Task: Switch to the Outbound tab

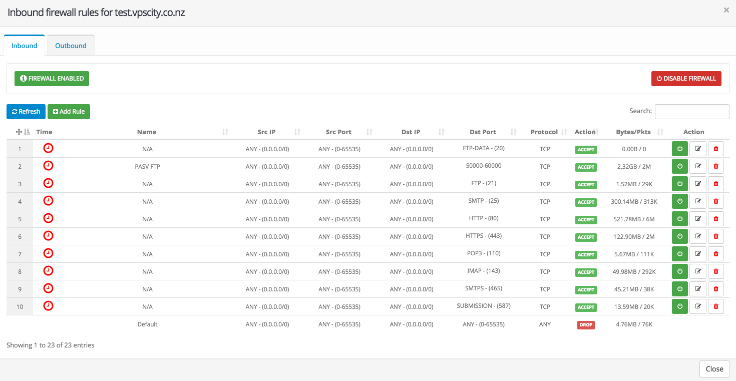Action: [71, 46]
